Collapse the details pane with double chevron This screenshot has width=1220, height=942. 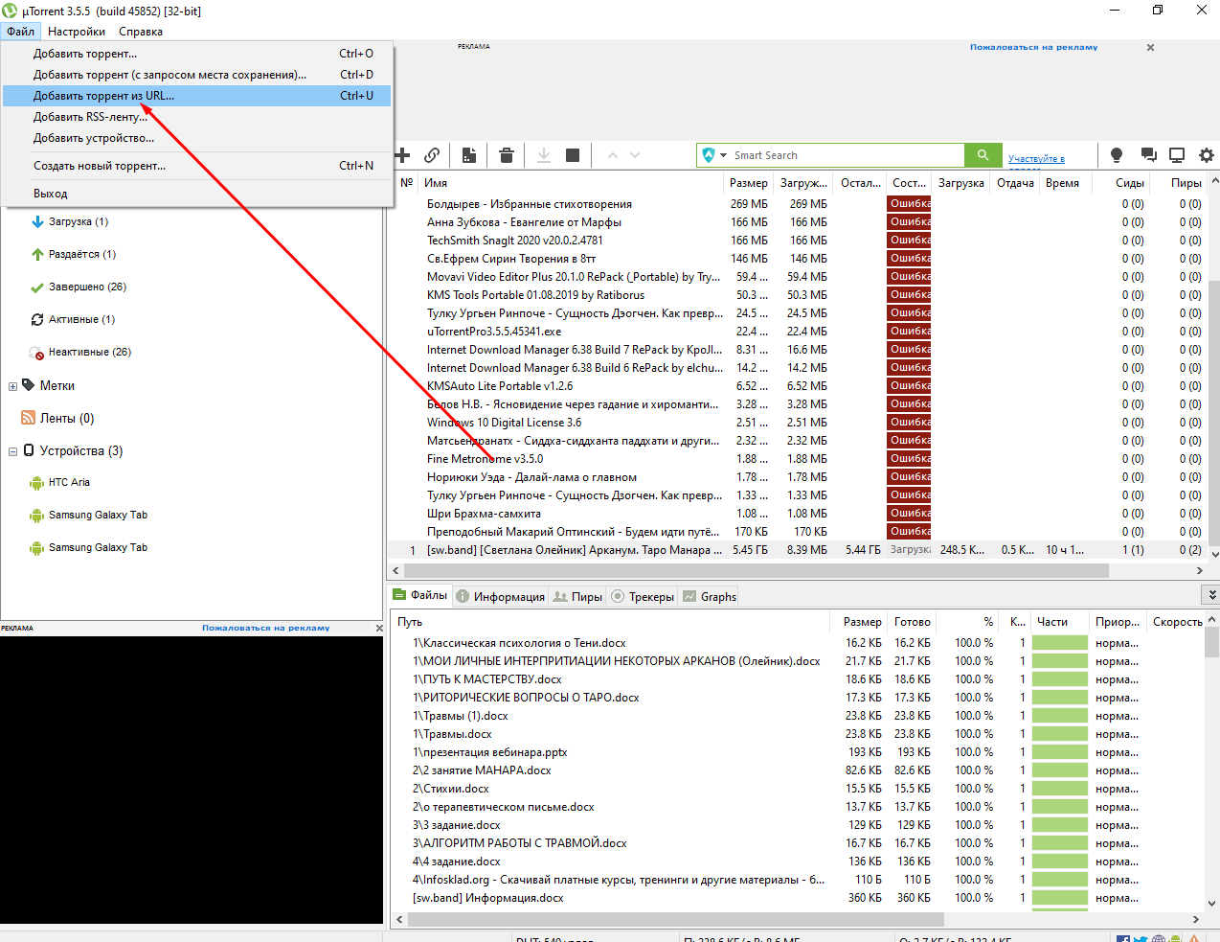pos(1211,595)
